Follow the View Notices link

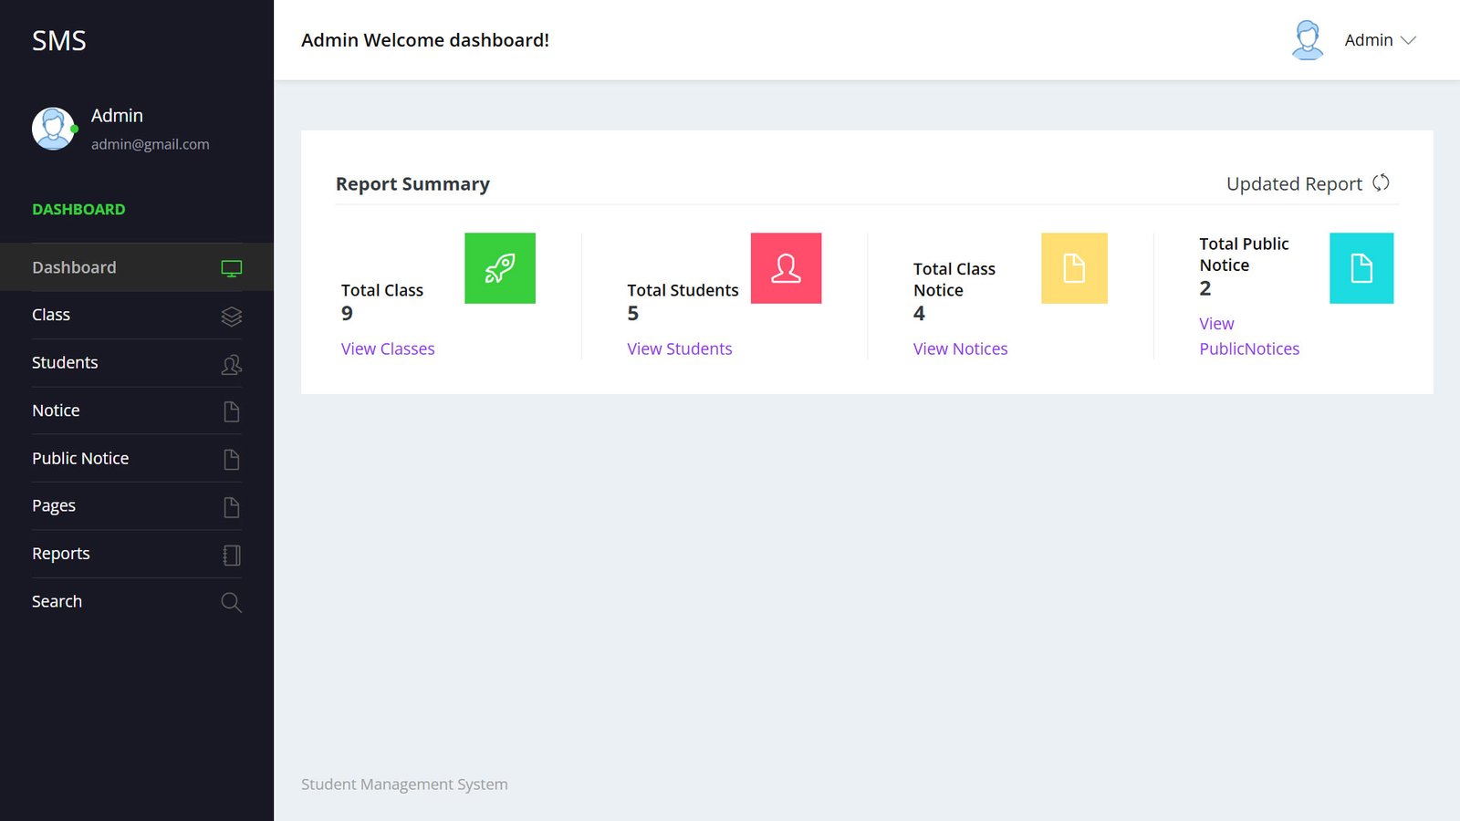pyautogui.click(x=960, y=348)
